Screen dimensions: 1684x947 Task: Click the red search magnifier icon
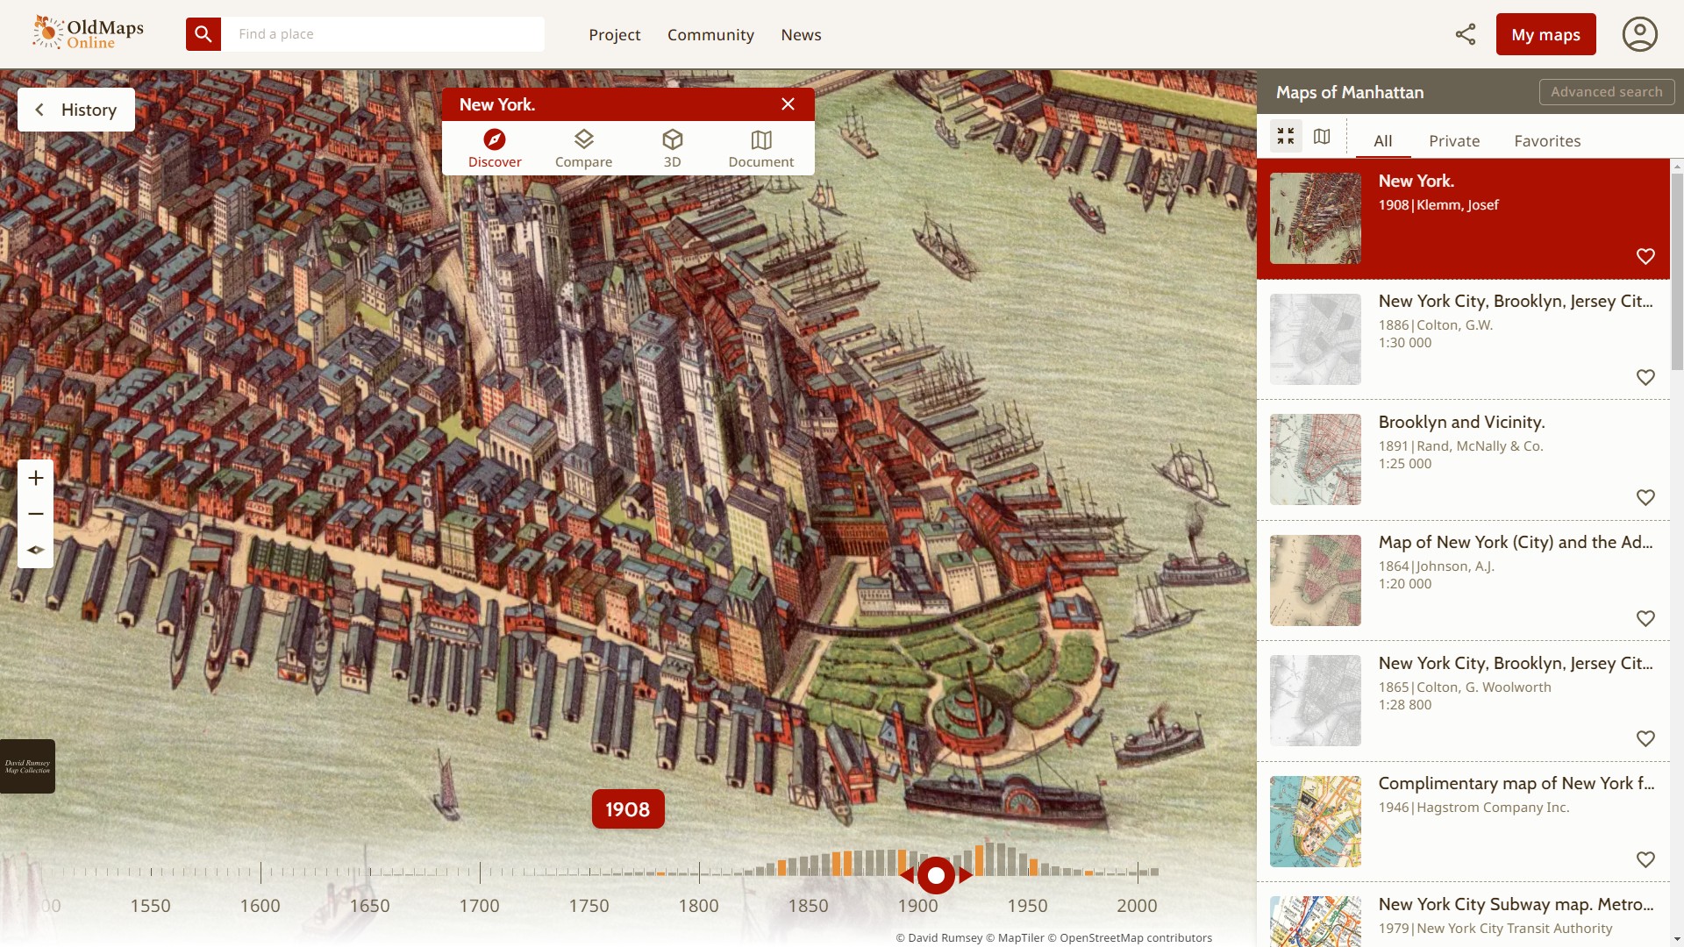coord(203,34)
